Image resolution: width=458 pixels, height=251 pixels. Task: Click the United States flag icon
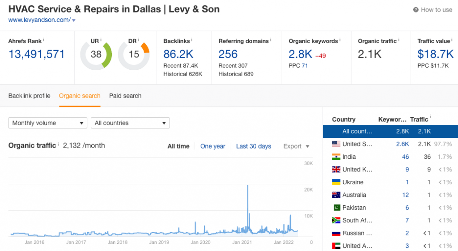[x=336, y=144]
